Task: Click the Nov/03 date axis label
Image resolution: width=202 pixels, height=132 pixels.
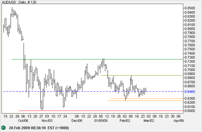Action: pos(47,121)
